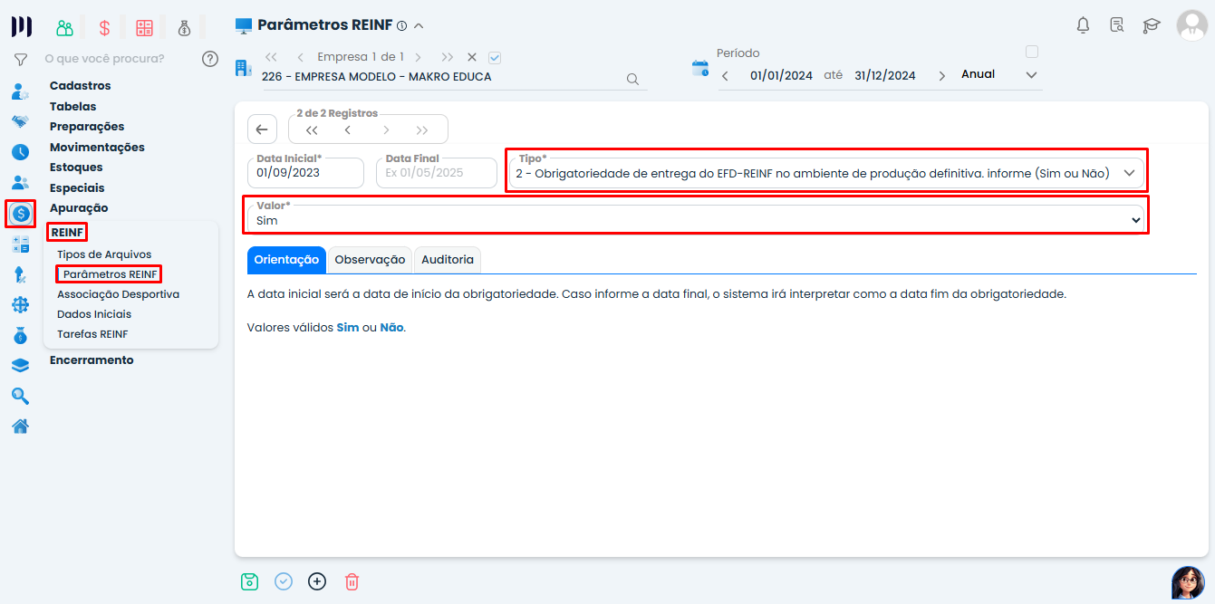This screenshot has height=604, width=1215.
Task: Go to first record in record navigator
Action: [x=312, y=129]
